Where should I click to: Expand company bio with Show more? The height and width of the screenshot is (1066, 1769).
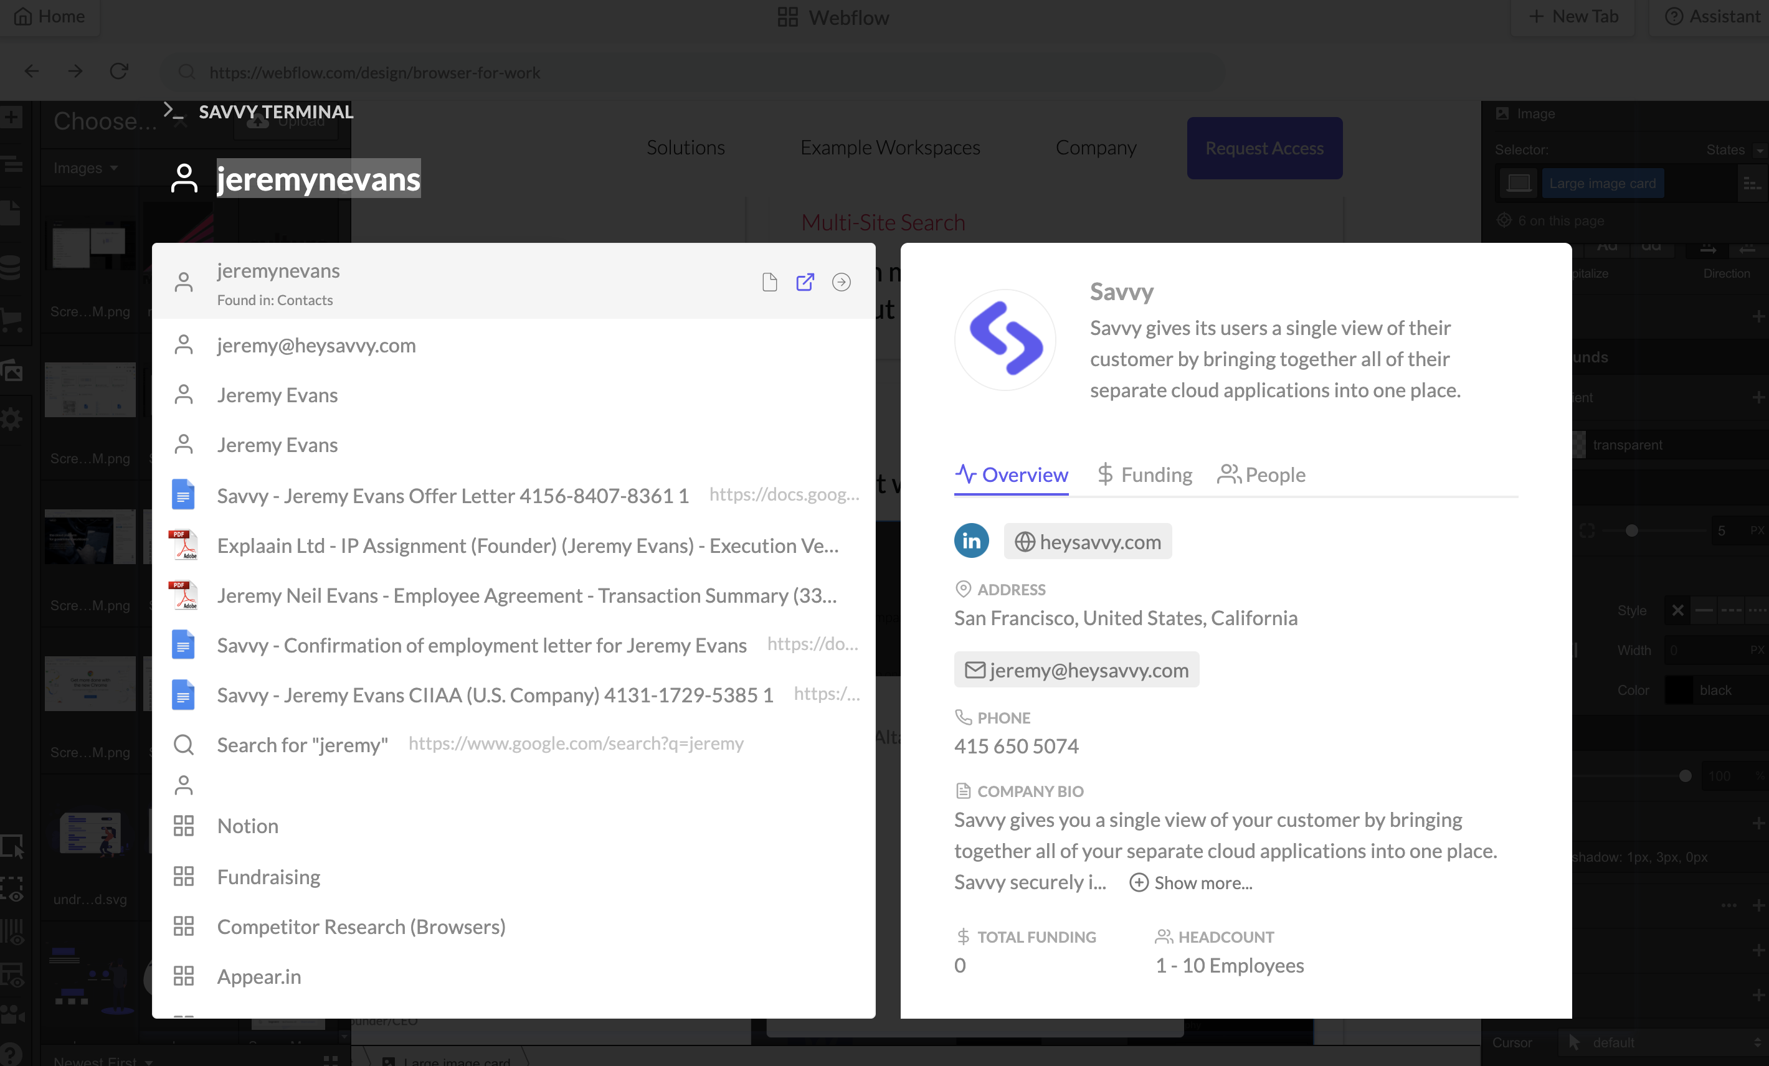[x=1190, y=883]
